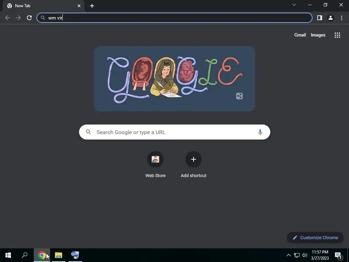Select the New Tab tab
The image size is (349, 262).
pyautogui.click(x=44, y=6)
